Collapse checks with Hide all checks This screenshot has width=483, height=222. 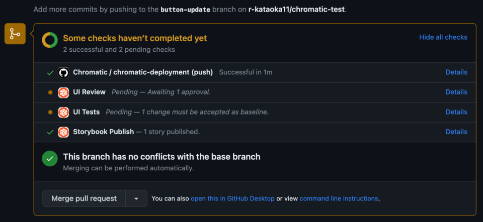coord(443,37)
